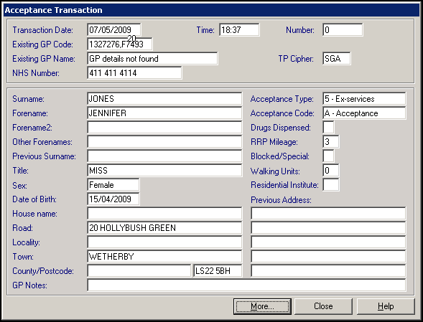423x322 pixels.
Task: Click the Sex field showing Female
Action: pyautogui.click(x=113, y=185)
